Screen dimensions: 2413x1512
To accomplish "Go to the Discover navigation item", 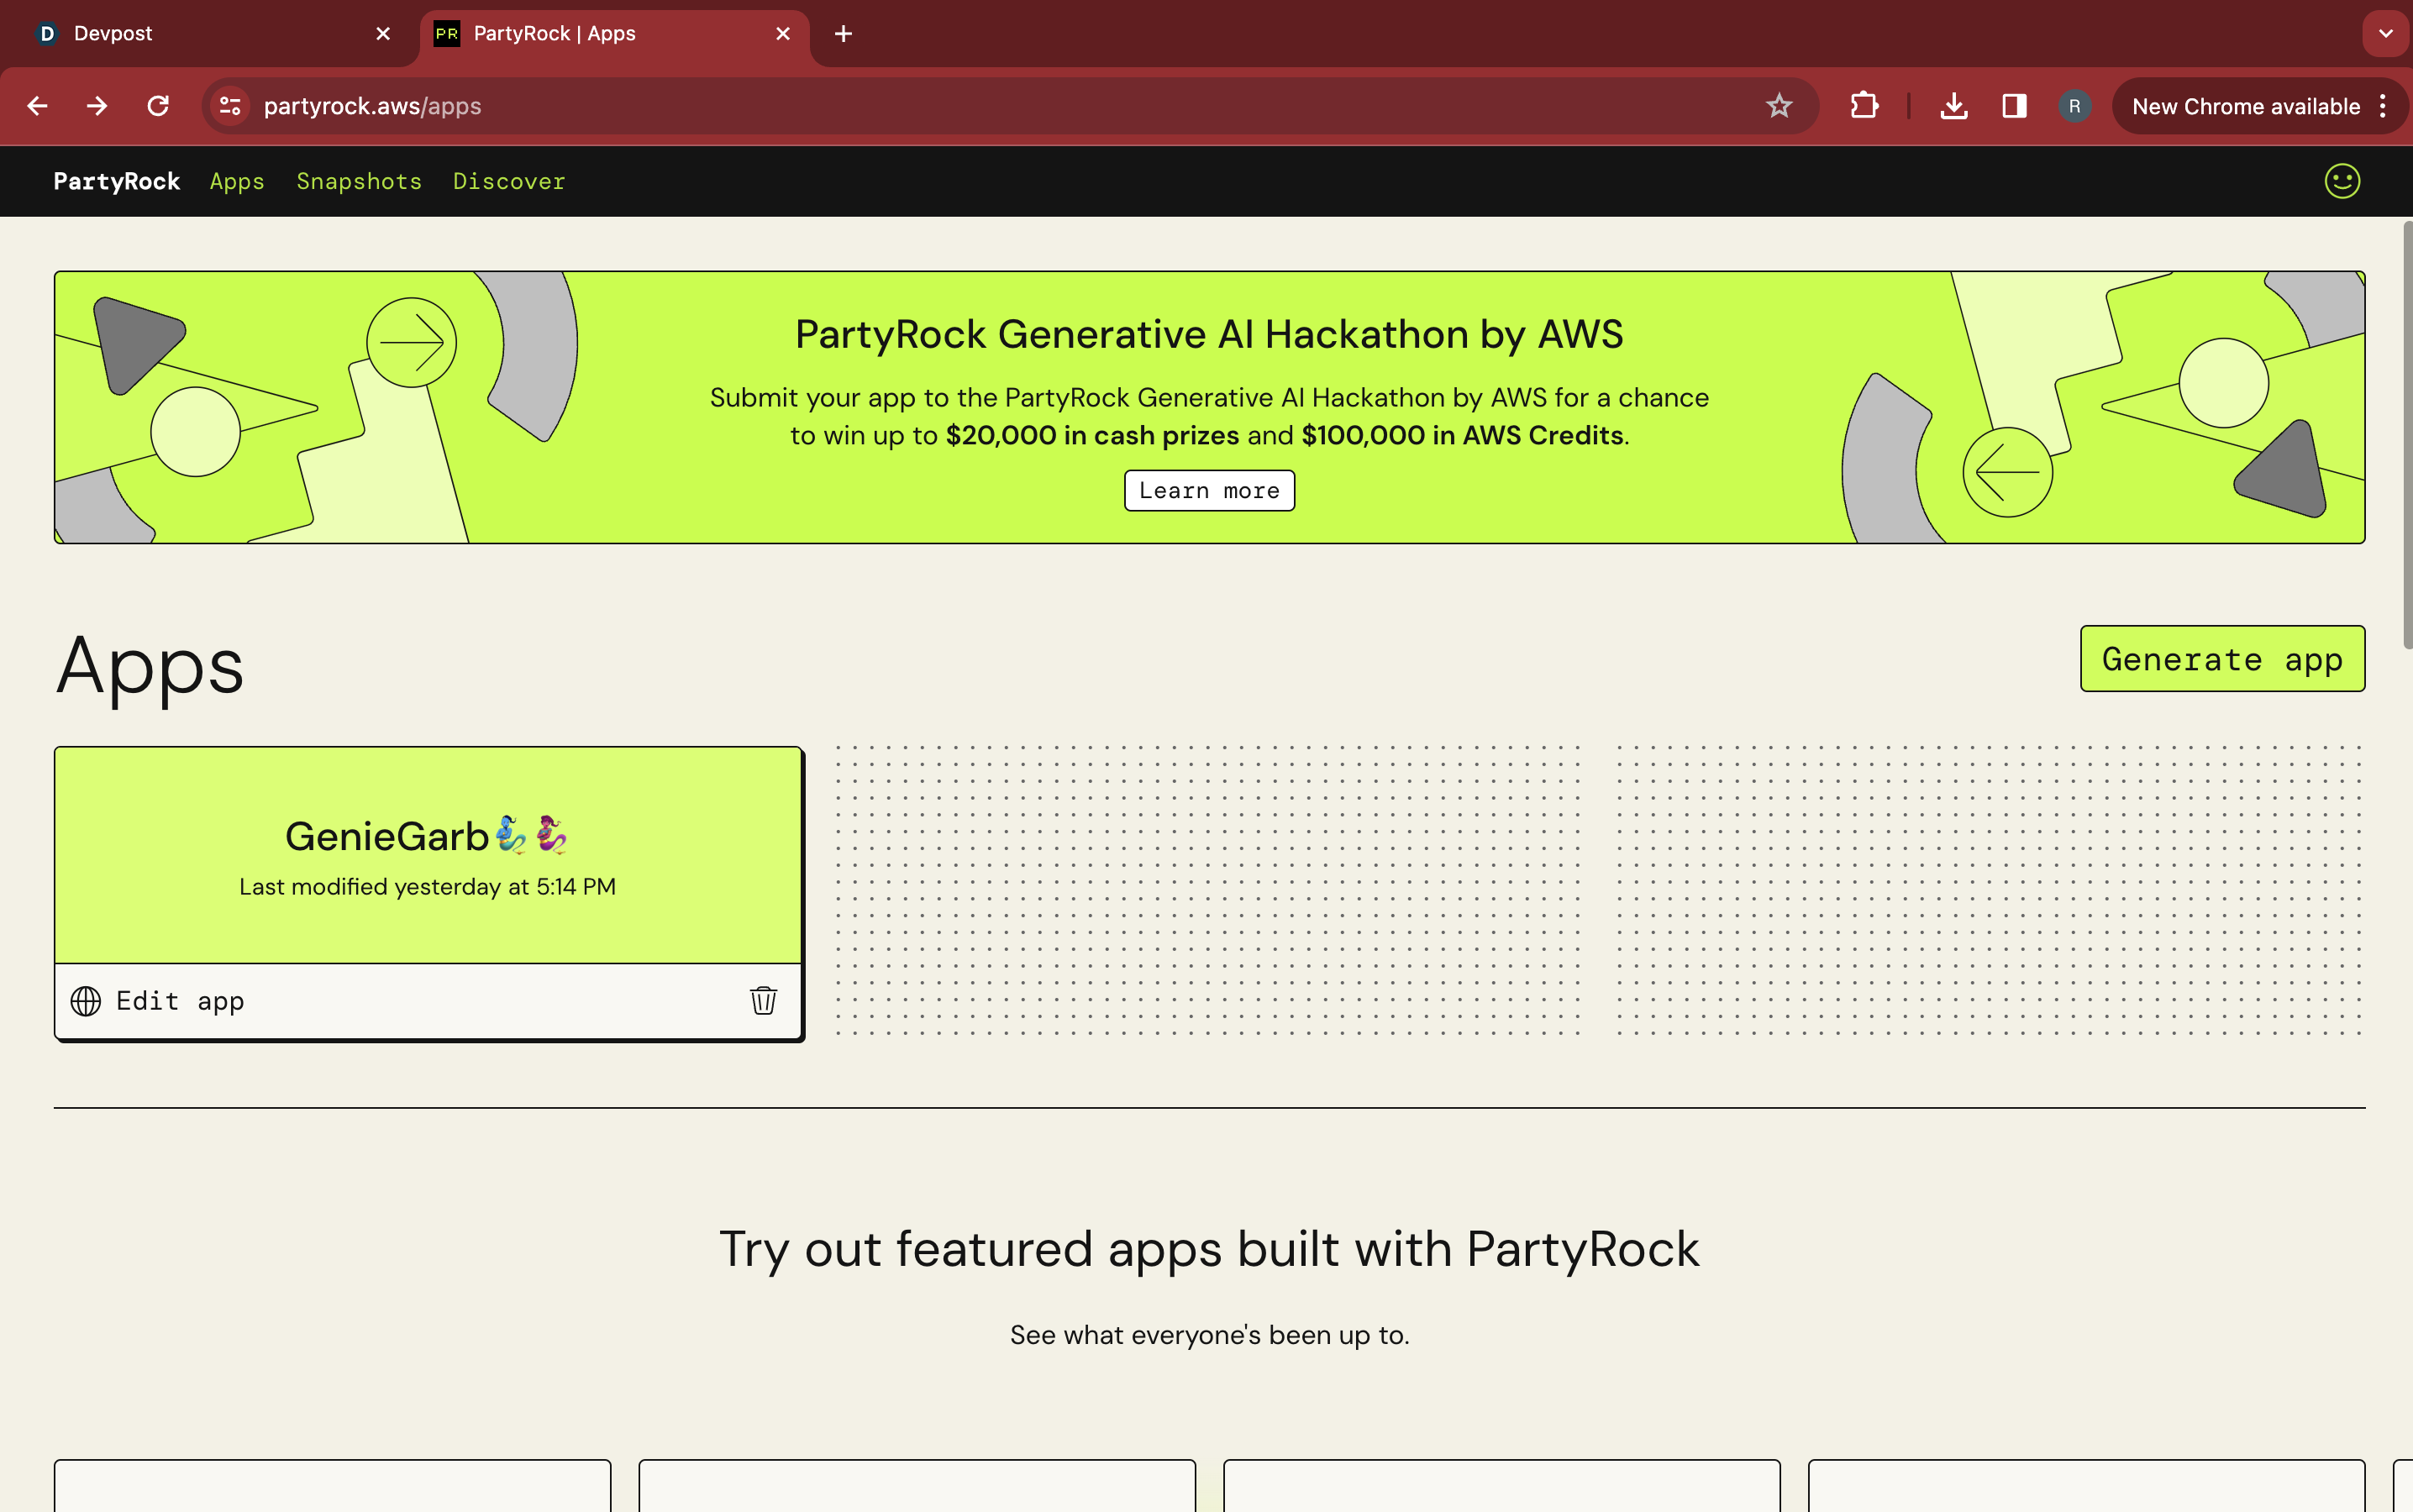I will coord(509,181).
